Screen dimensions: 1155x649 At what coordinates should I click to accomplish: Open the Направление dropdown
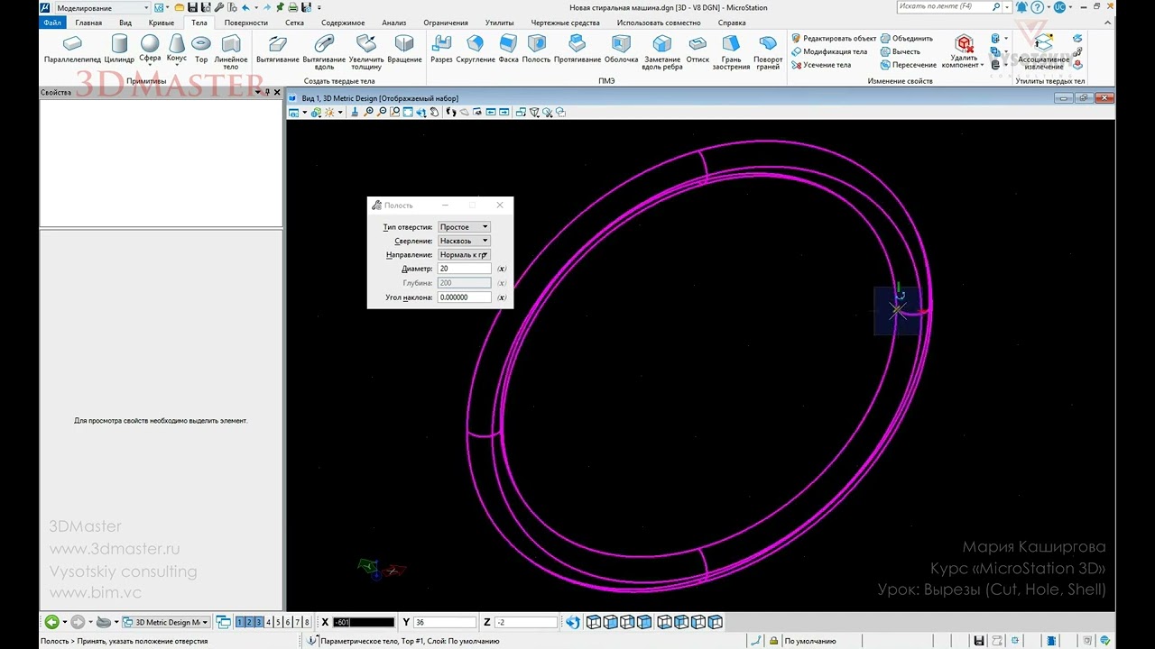(464, 255)
